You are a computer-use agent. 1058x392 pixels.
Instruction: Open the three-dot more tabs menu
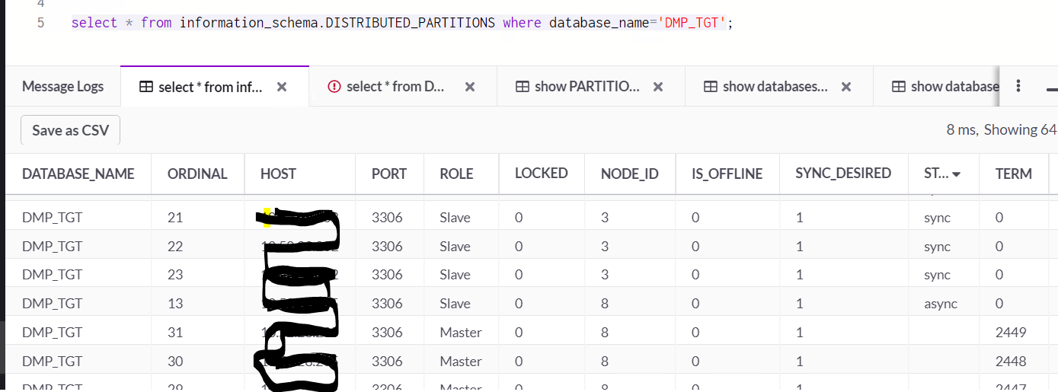tap(1018, 86)
